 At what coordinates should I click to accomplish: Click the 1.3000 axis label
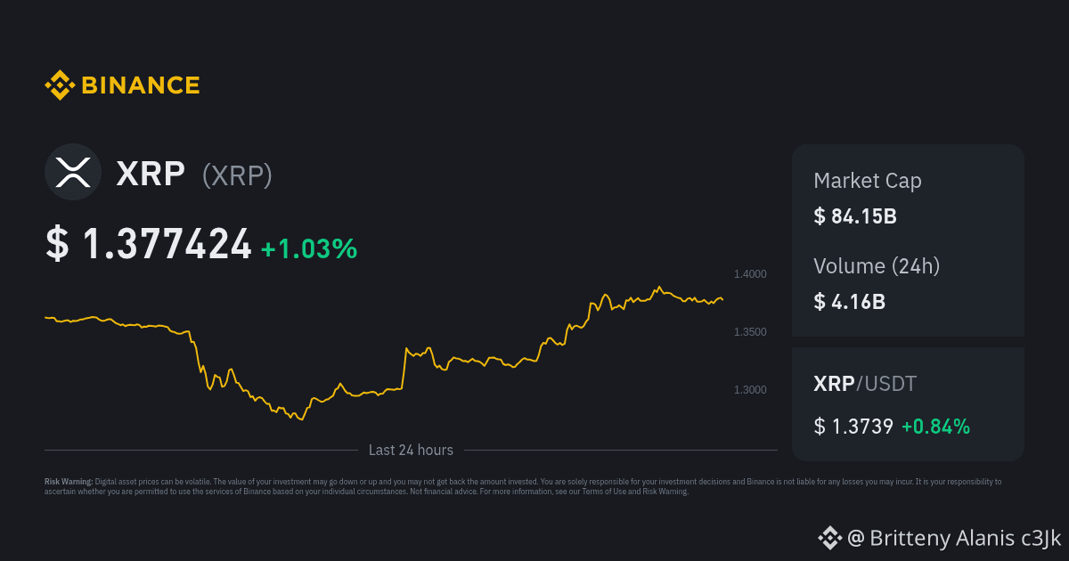(x=750, y=390)
